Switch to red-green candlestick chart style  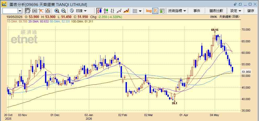pyautogui.click(x=106, y=11)
